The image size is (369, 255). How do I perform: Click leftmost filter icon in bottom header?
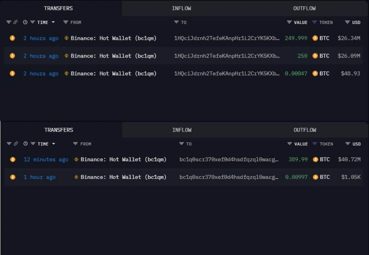[9, 144]
